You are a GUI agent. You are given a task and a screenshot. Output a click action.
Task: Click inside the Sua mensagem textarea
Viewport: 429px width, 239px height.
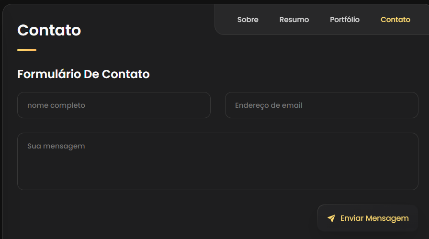click(218, 161)
